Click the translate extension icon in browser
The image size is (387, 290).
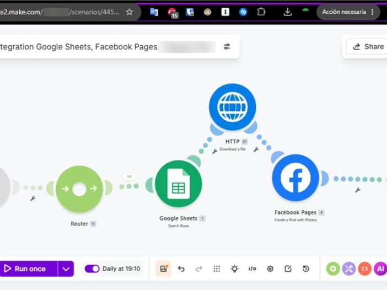pyautogui.click(x=154, y=12)
